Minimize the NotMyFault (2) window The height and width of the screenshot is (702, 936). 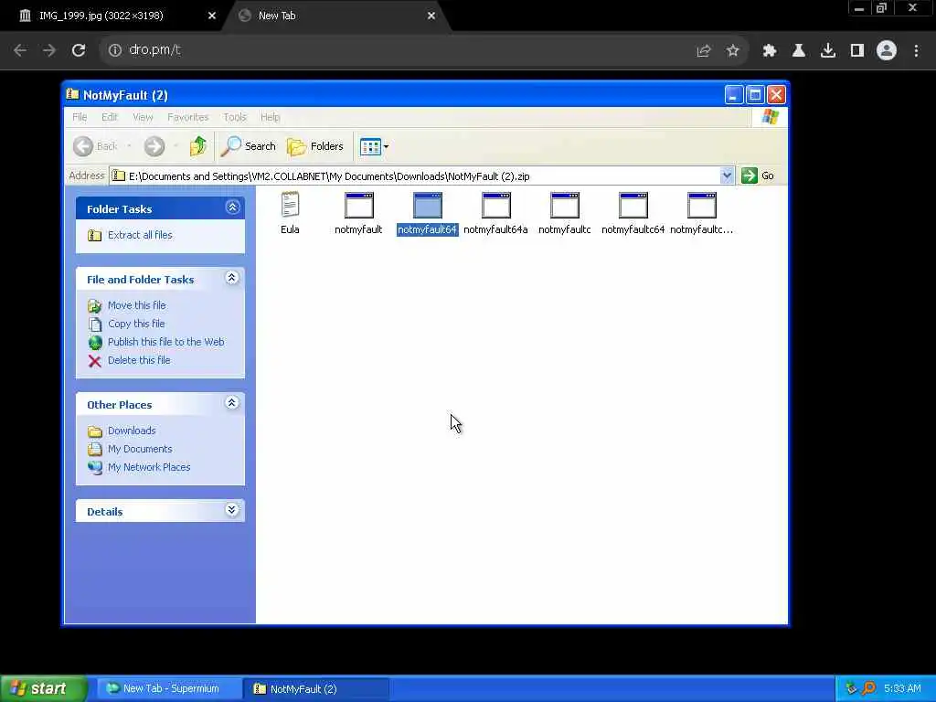[734, 94]
